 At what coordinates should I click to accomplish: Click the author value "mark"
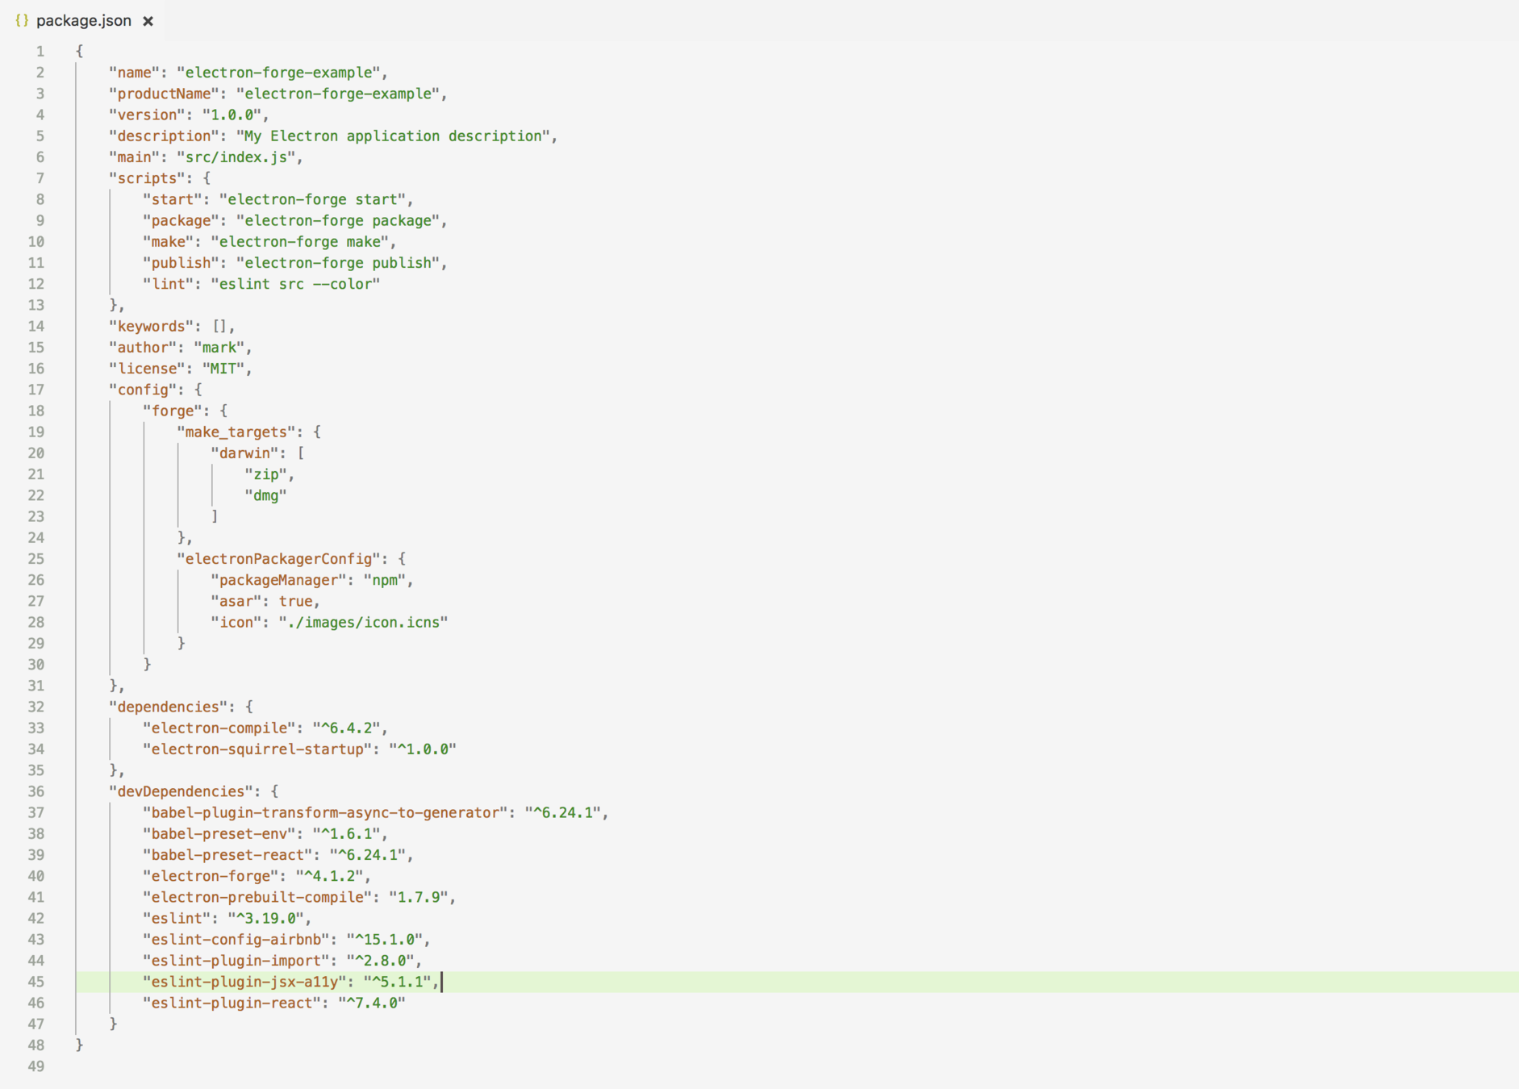219,348
